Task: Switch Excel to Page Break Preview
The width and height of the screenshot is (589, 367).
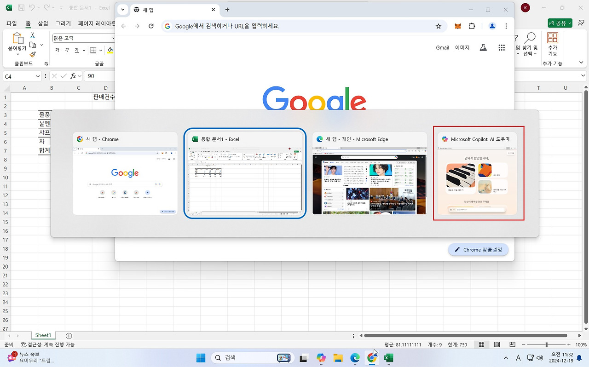Action: (512, 344)
